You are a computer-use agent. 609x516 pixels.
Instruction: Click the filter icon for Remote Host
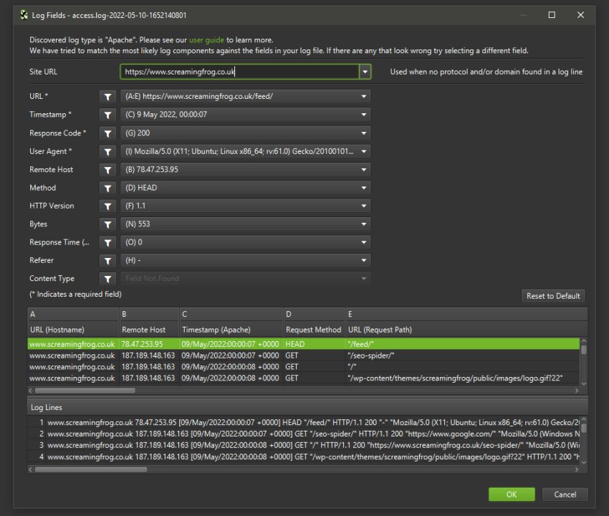pos(107,170)
